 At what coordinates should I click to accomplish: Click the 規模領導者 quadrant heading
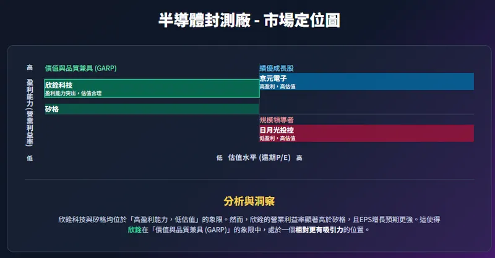tap(277, 120)
